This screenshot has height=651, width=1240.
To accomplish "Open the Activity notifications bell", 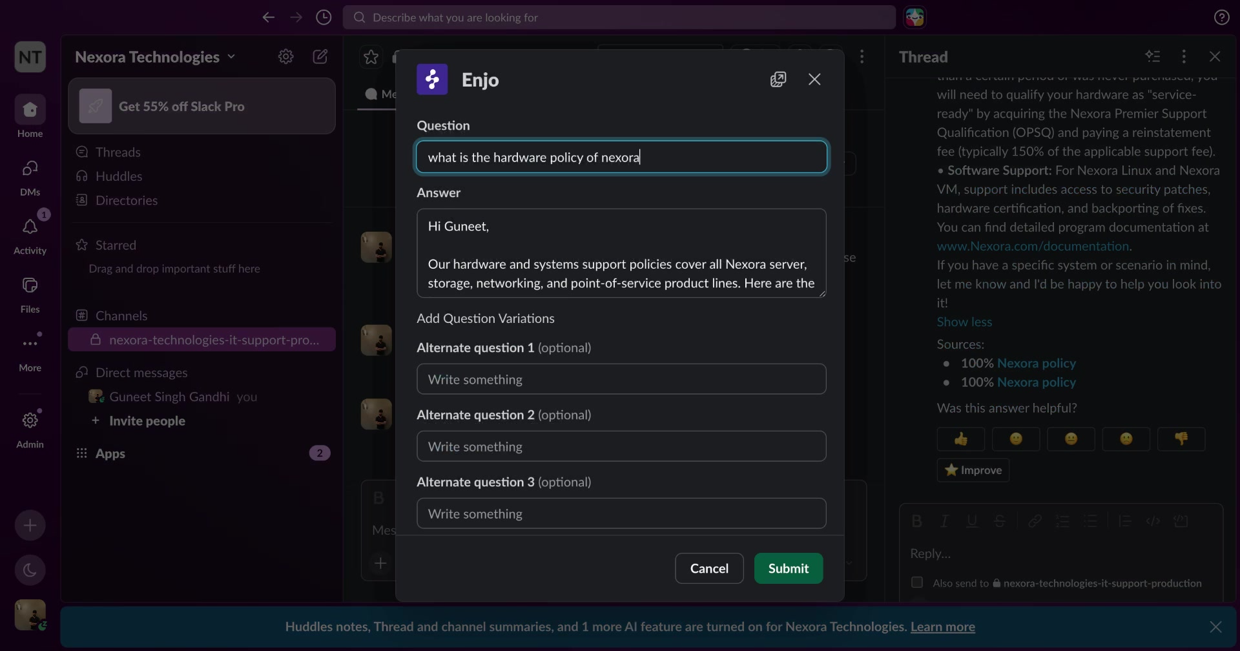I will point(30,234).
